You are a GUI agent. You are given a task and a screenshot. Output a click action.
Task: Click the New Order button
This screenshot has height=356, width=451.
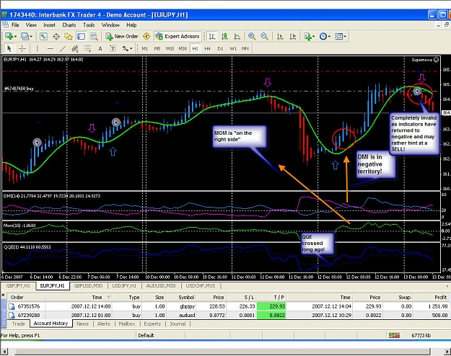[122, 37]
